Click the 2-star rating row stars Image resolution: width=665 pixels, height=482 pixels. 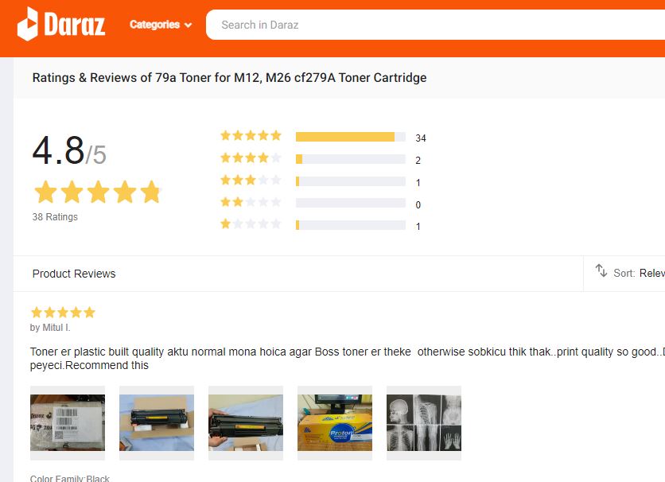click(x=251, y=203)
